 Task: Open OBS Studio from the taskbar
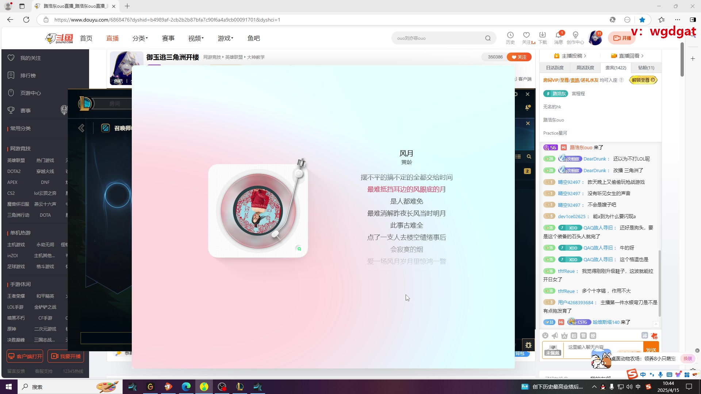coord(222,387)
